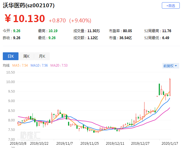This screenshot has height=148, width=182.
Task: Switch to the 月K monthly chart tab
Action: pos(42,56)
